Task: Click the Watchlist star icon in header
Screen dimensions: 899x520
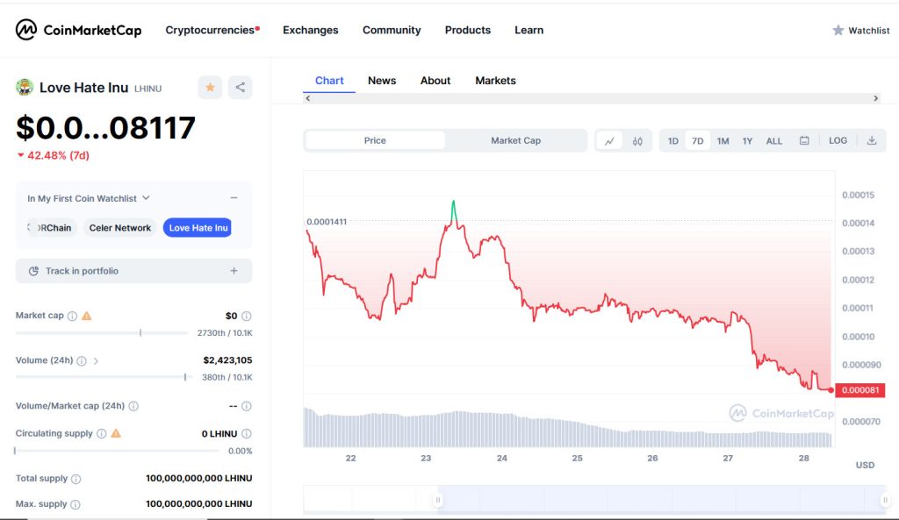Action: (838, 31)
